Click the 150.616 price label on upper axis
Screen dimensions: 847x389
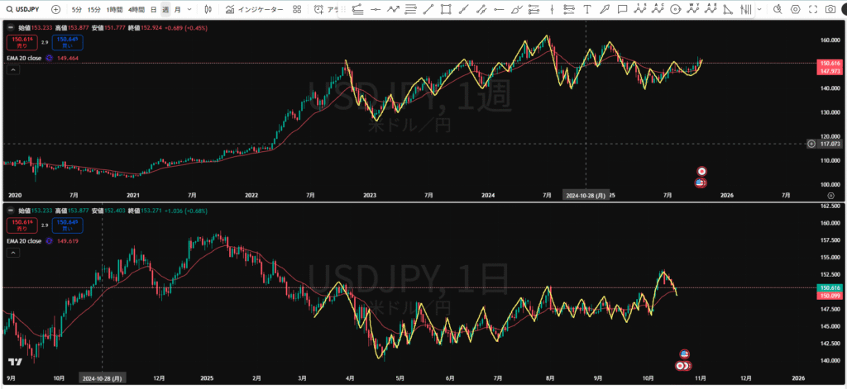tap(828, 63)
